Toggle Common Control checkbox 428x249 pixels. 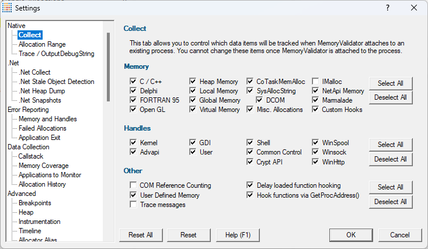(250, 152)
